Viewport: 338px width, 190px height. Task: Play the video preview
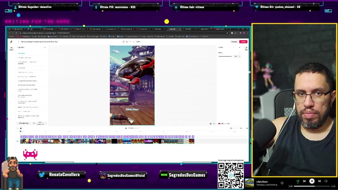(126, 128)
